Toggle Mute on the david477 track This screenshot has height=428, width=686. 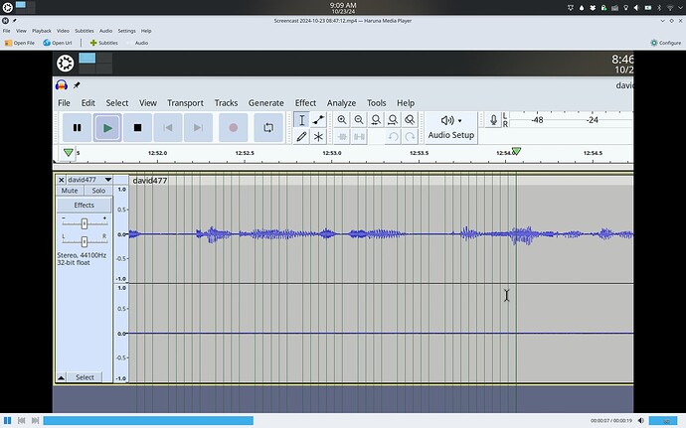point(70,191)
